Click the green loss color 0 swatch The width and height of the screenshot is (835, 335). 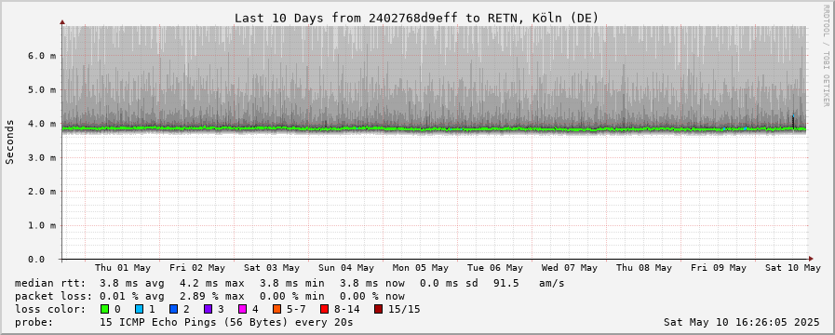(x=105, y=309)
